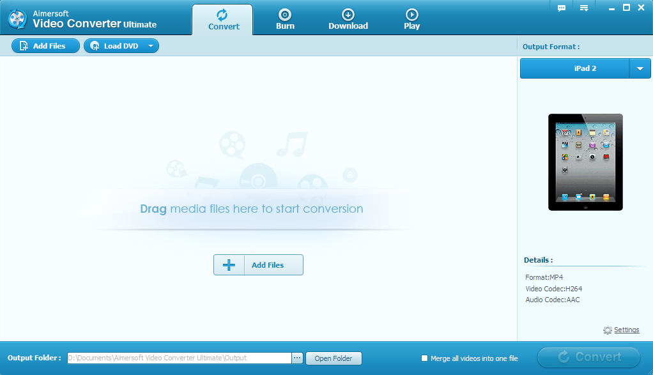Click the center Add Files button

(x=258, y=264)
